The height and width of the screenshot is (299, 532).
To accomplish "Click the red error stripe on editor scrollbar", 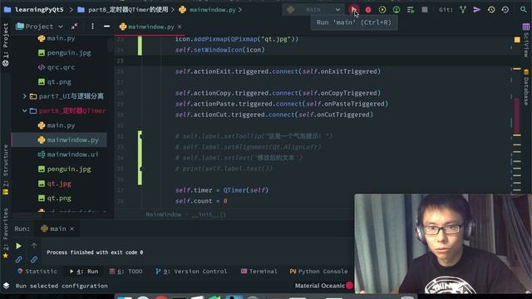I will click(517, 115).
